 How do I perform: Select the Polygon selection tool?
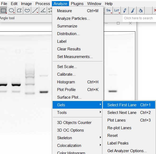19,11
